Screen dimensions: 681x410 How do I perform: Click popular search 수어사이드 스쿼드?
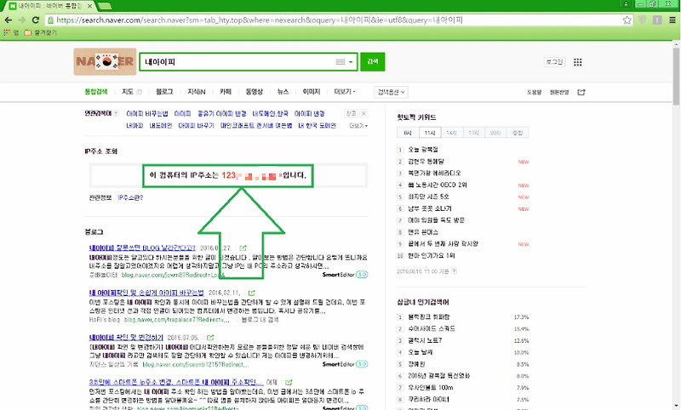click(x=432, y=329)
